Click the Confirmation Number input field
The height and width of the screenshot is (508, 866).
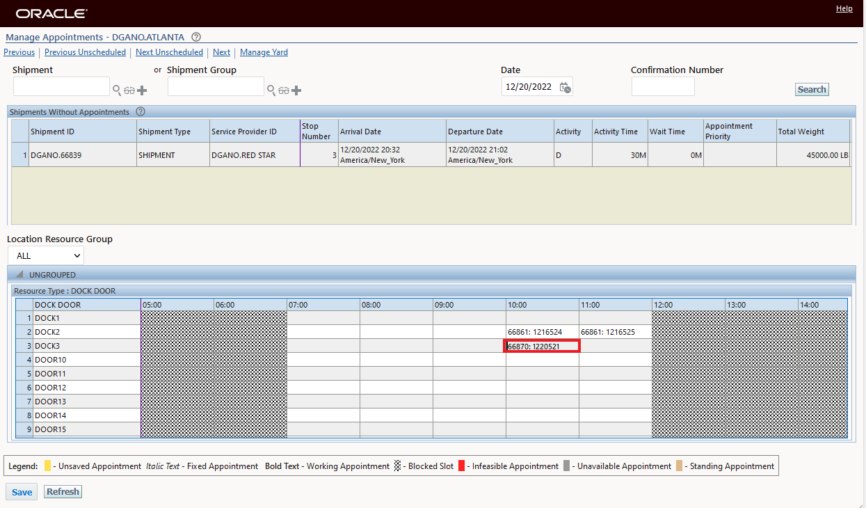662,87
